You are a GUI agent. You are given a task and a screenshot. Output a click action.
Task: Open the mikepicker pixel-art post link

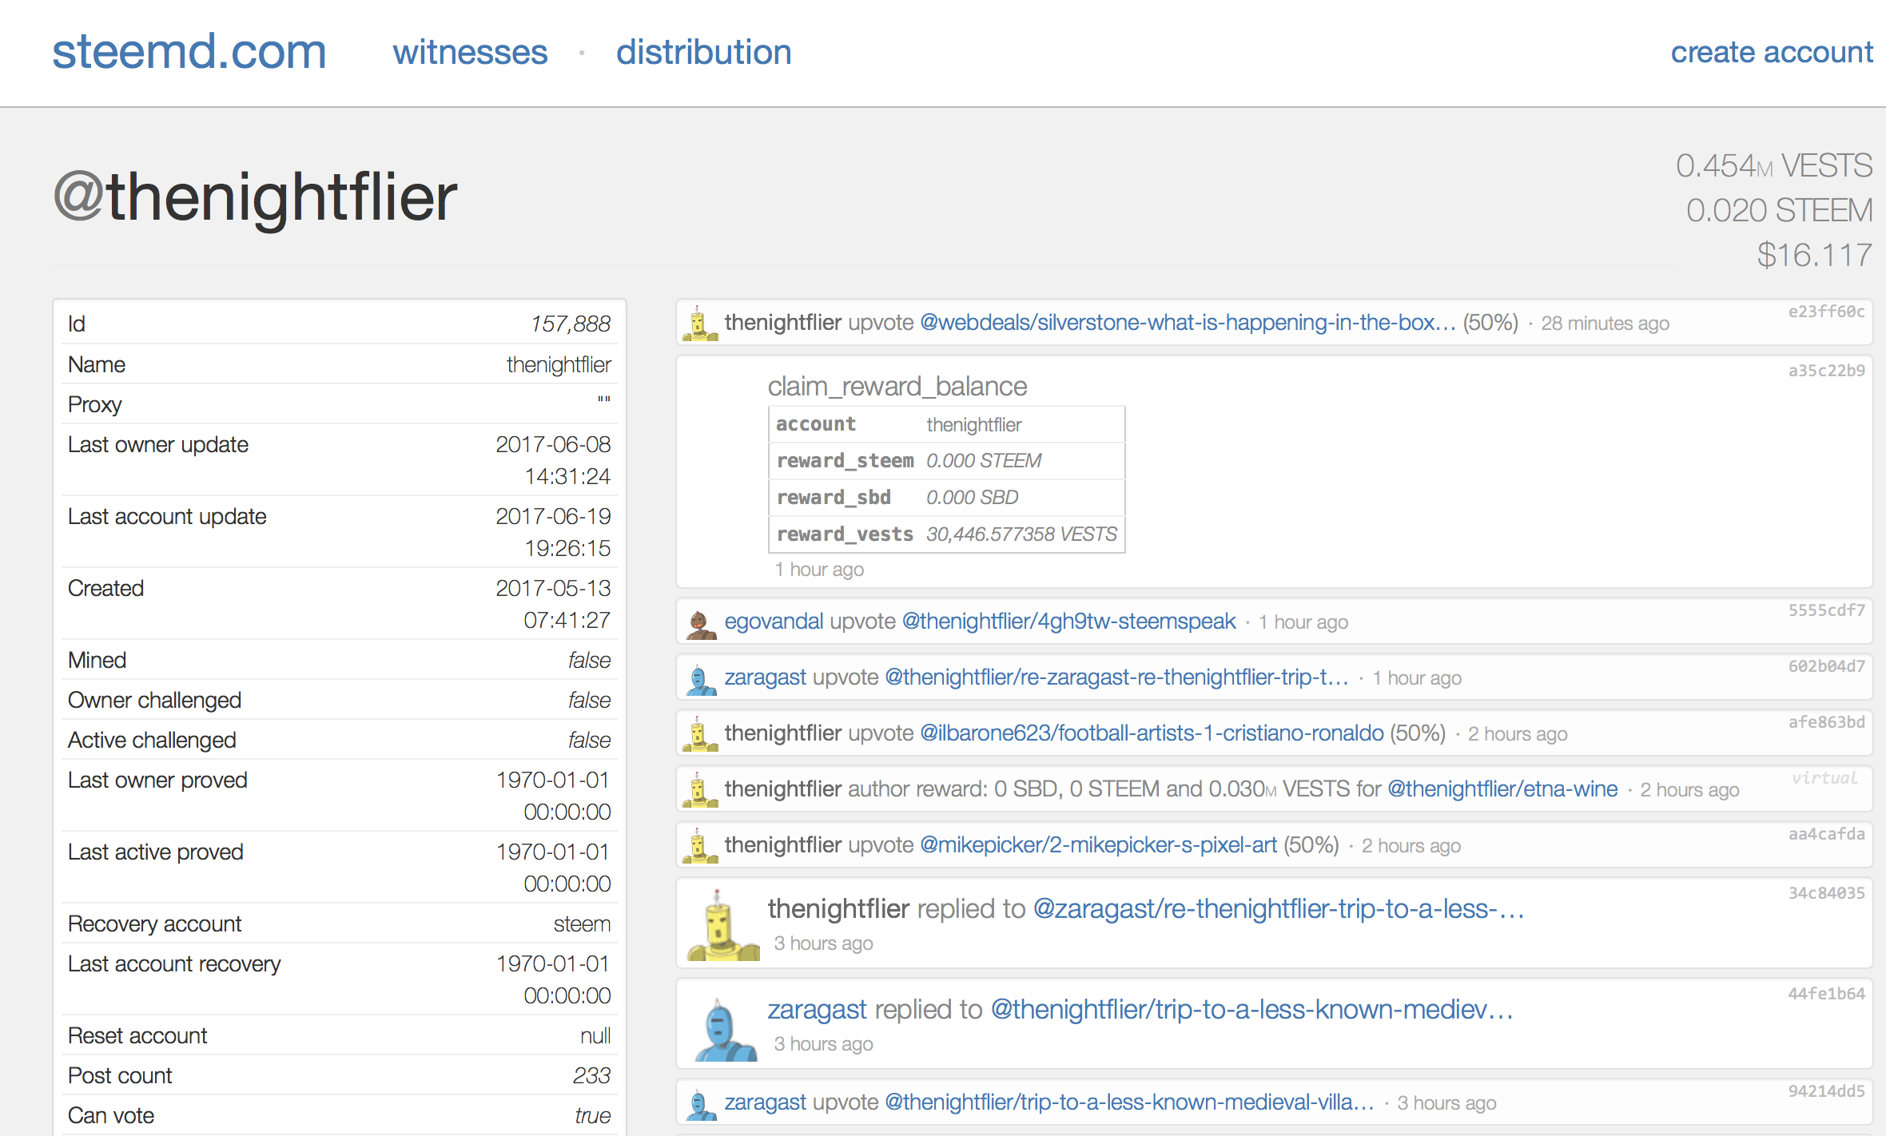[1098, 845]
